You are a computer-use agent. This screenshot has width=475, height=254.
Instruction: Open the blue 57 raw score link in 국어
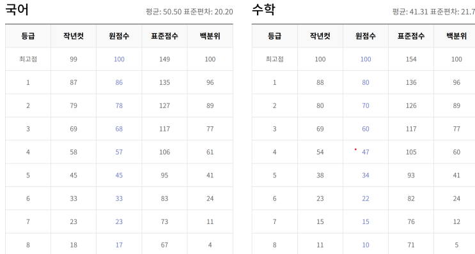pyautogui.click(x=119, y=152)
